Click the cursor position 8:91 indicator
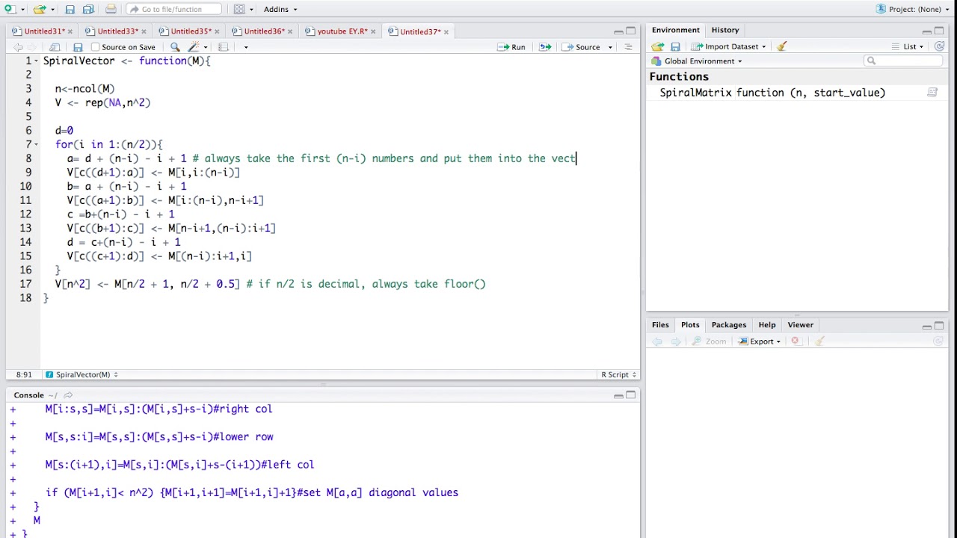This screenshot has width=957, height=538. point(24,374)
